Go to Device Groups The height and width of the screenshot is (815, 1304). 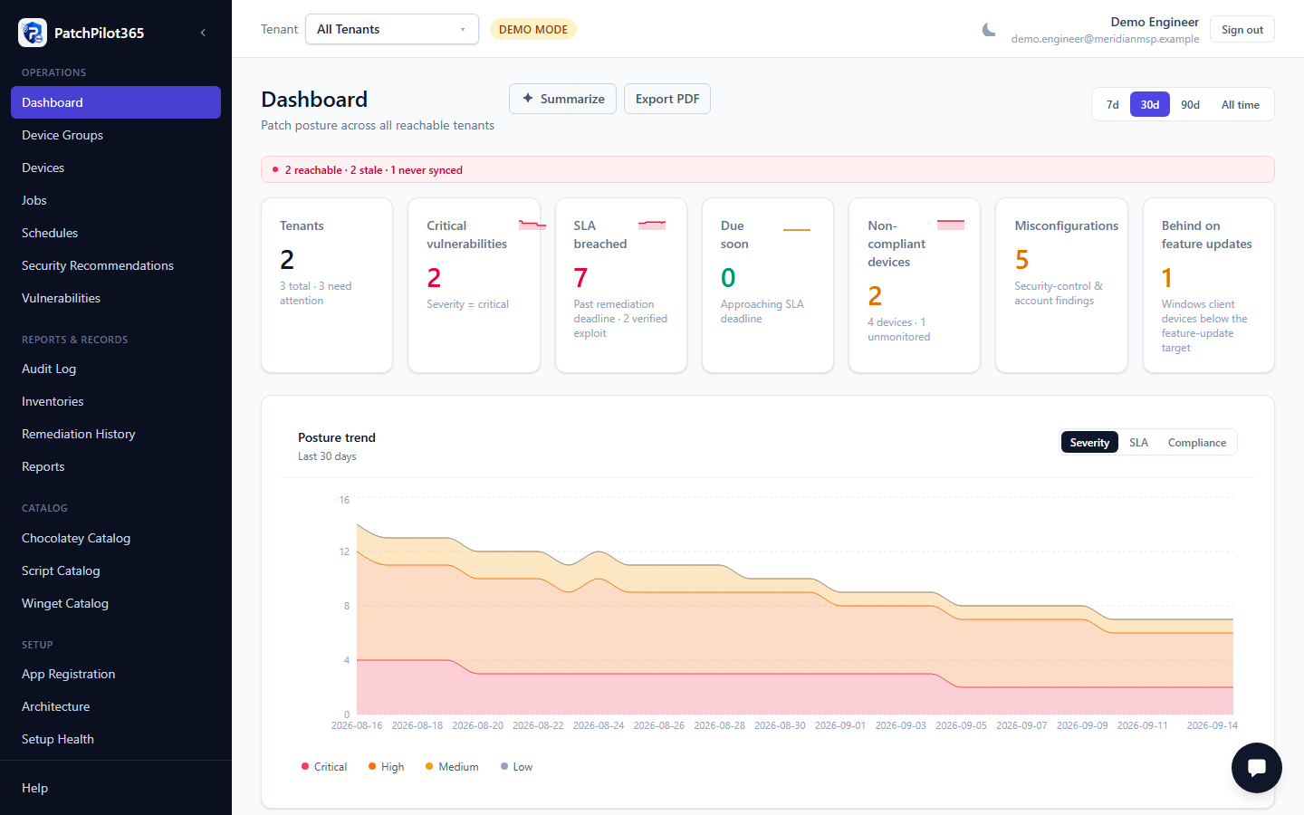click(116, 135)
